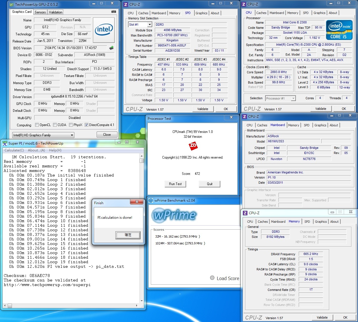The image size is (358, 322).
Task: Click Validate in CPU-Z SPD window
Action: pos(203,109)
